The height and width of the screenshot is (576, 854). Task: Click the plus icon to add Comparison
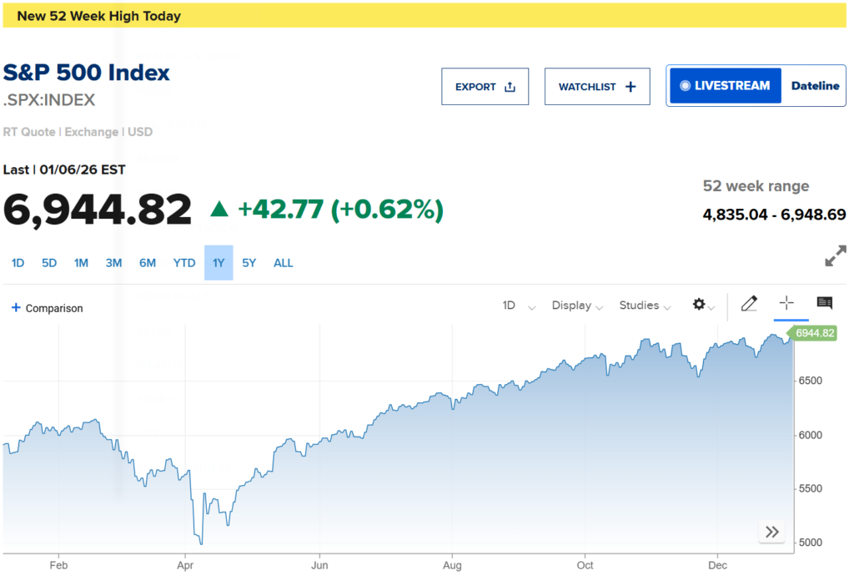click(x=16, y=307)
